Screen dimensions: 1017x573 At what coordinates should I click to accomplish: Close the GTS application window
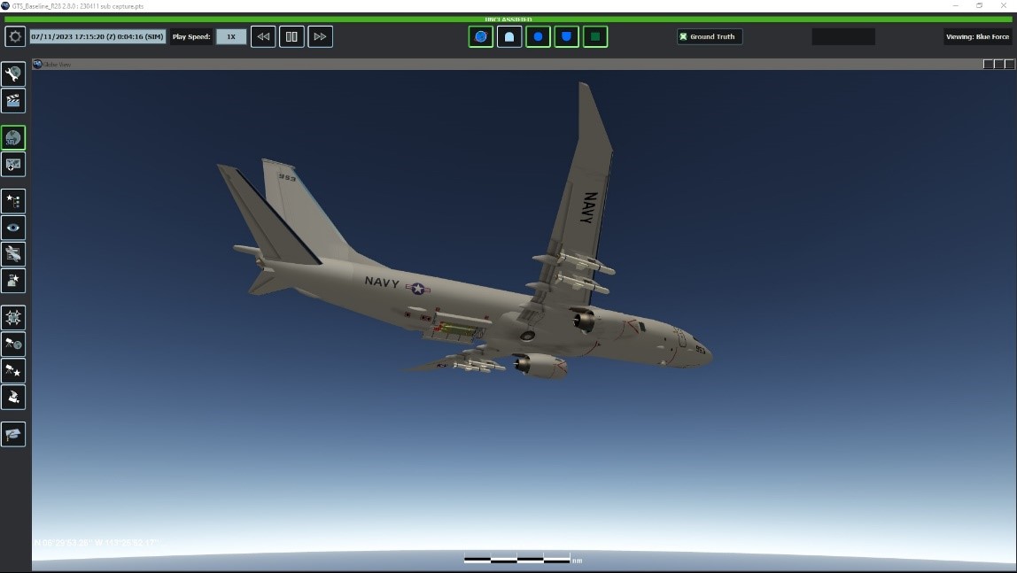pos(1004,6)
